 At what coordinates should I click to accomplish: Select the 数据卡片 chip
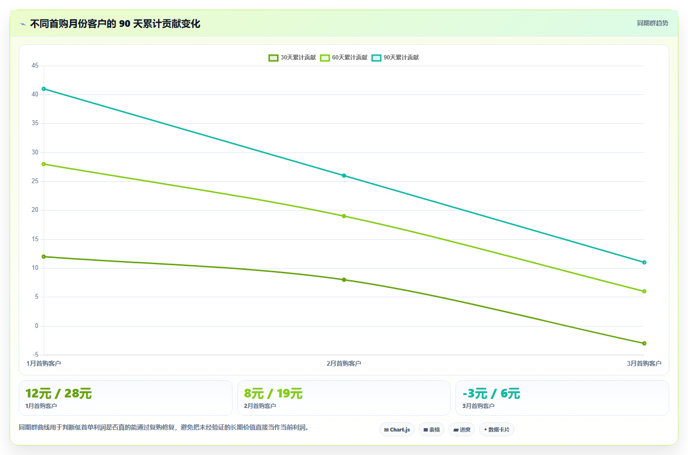(496, 430)
